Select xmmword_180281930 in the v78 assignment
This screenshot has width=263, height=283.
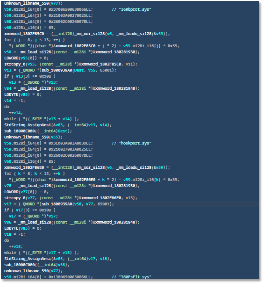115,186
